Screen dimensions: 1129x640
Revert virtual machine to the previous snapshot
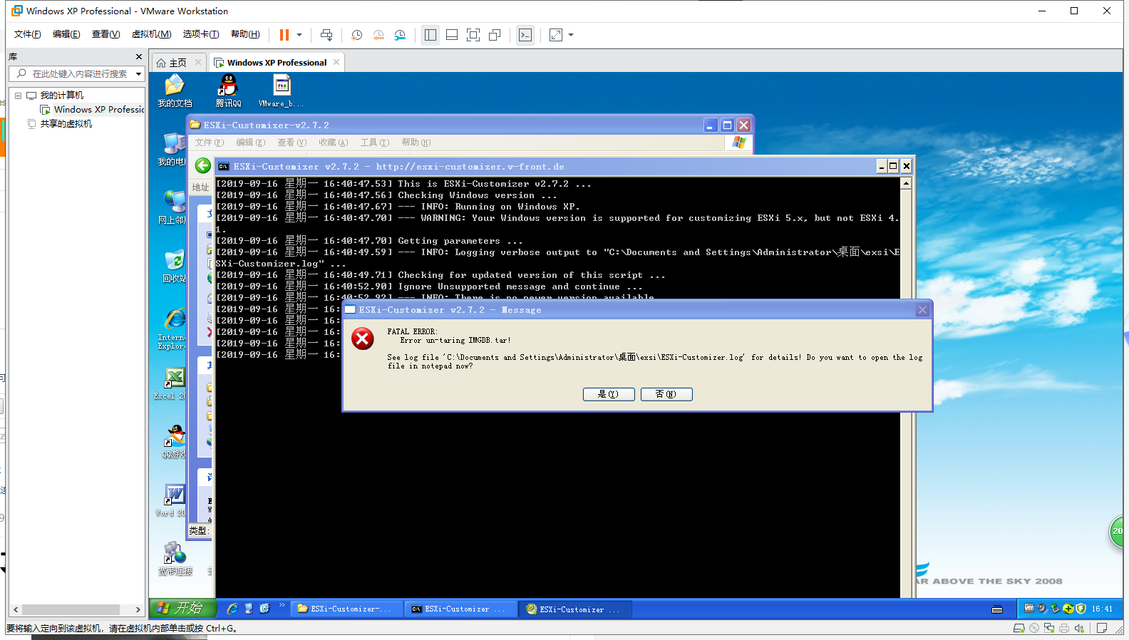[378, 35]
